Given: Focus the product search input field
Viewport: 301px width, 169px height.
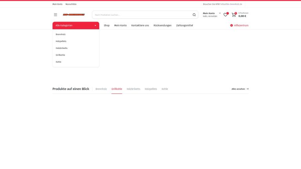Looking at the screenshot, I should point(142,15).
